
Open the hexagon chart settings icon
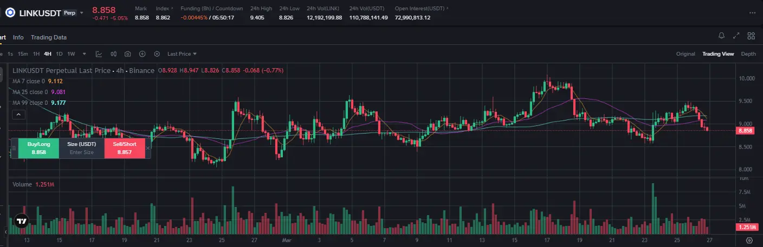(x=157, y=54)
